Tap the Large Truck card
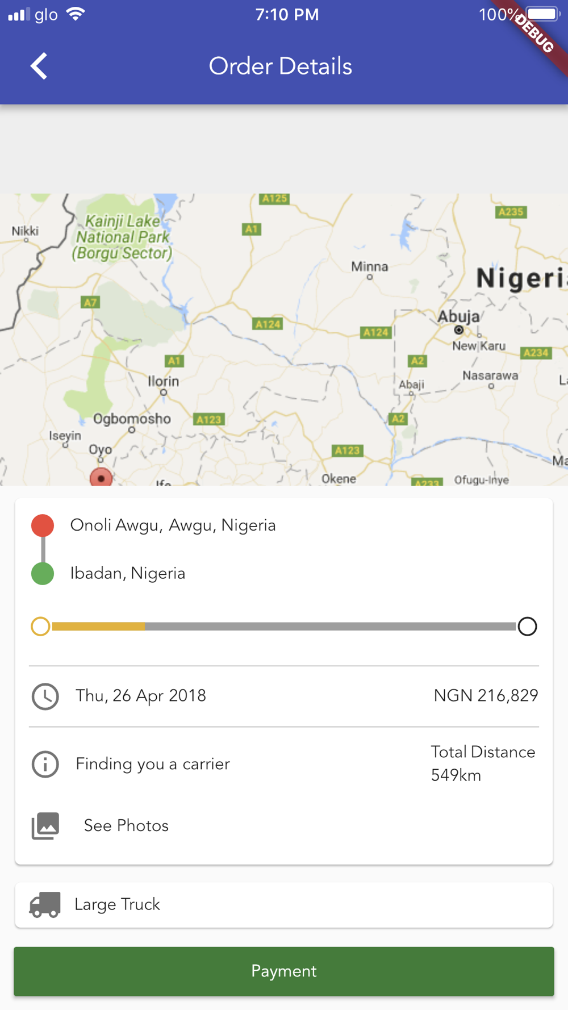This screenshot has height=1010, width=568. point(284,905)
